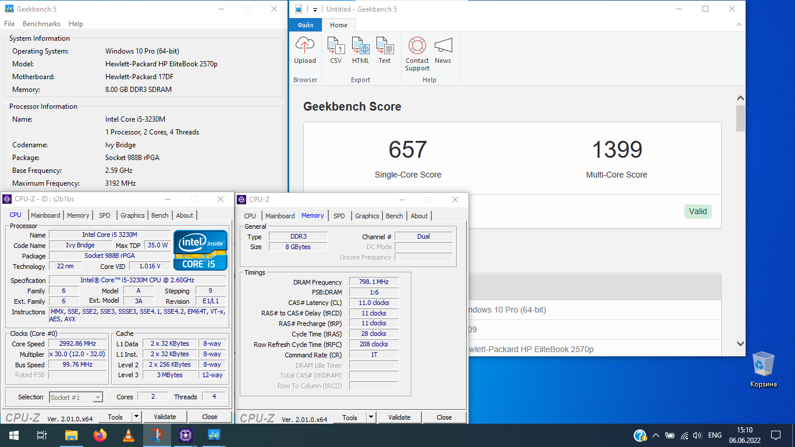
Task: Click the green Valid badge
Action: pos(698,211)
